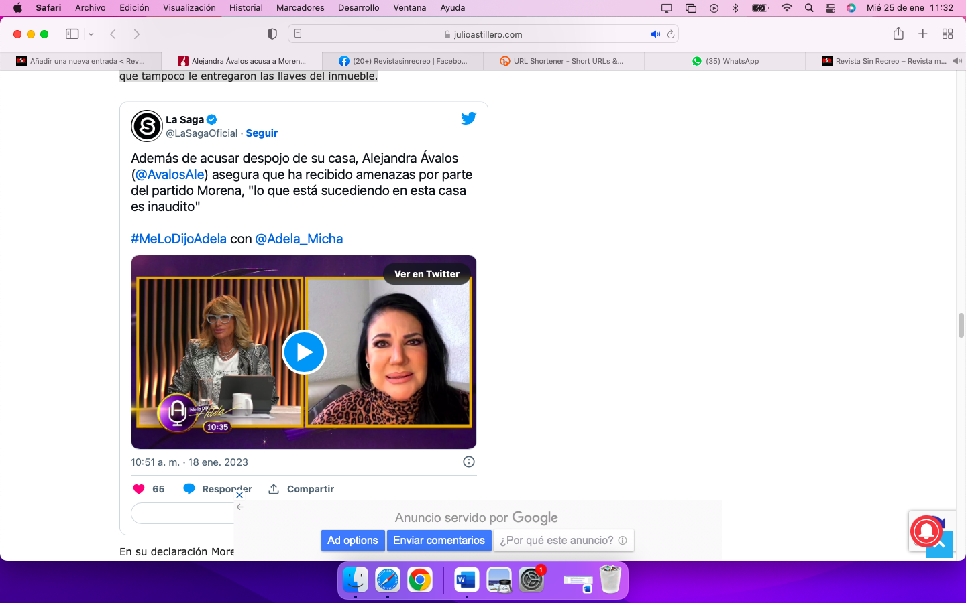The image size is (966, 603).
Task: Open the Historial menu
Action: (x=246, y=8)
